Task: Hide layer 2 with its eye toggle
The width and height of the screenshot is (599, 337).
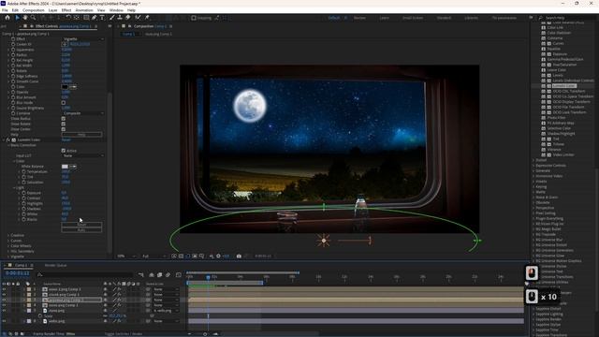Action: [4, 295]
